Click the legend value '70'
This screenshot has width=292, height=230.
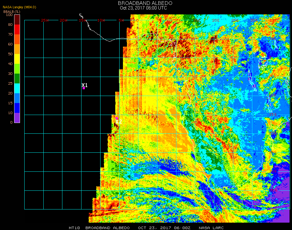[x=10, y=34]
